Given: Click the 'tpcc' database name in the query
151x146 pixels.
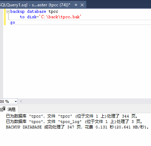Looking at the screenshot, I should pyautogui.click(x=53, y=12).
